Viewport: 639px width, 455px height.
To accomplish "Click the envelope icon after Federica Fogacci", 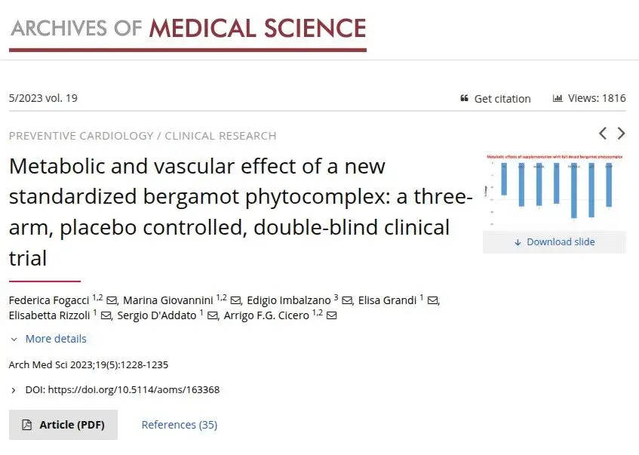I will (112, 301).
